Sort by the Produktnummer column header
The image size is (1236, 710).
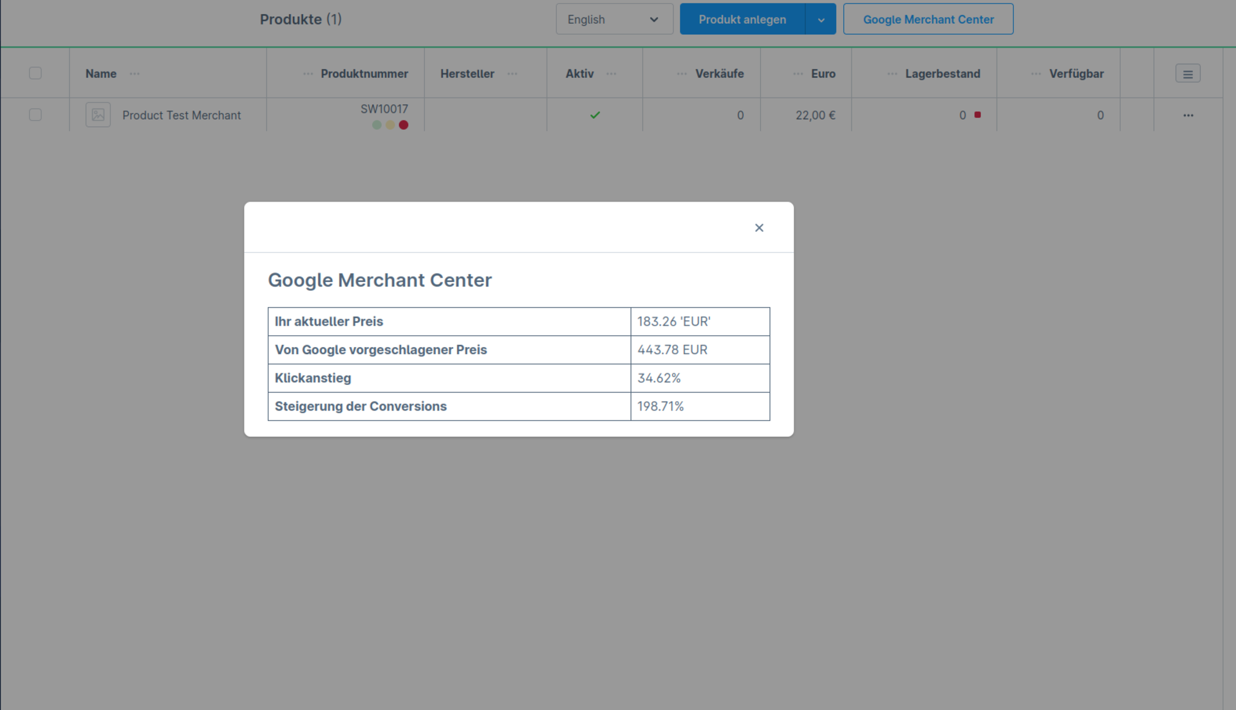(364, 74)
